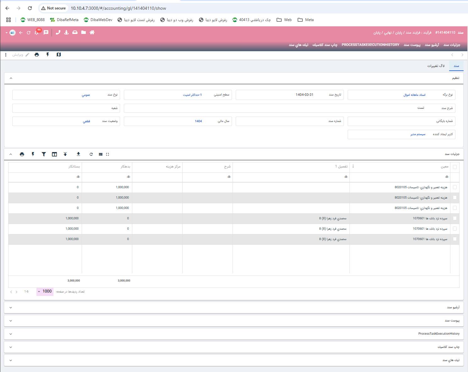
Task: Tick the select-all checkbox in grid header
Action: click(x=455, y=167)
